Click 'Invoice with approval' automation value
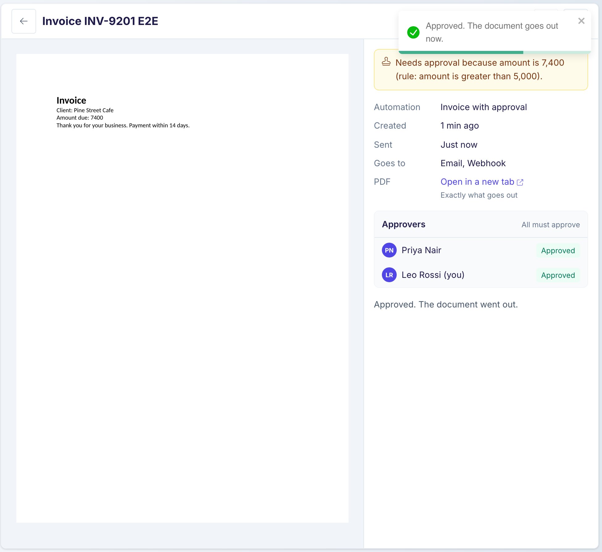Viewport: 602px width, 552px height. click(483, 107)
